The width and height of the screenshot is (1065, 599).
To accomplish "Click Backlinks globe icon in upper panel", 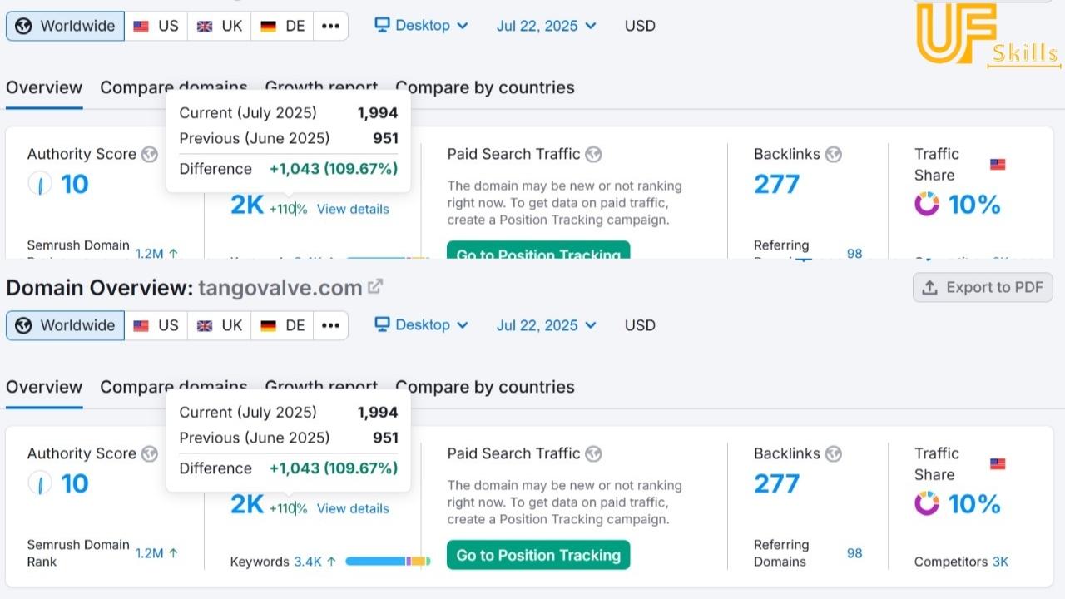I will (833, 154).
